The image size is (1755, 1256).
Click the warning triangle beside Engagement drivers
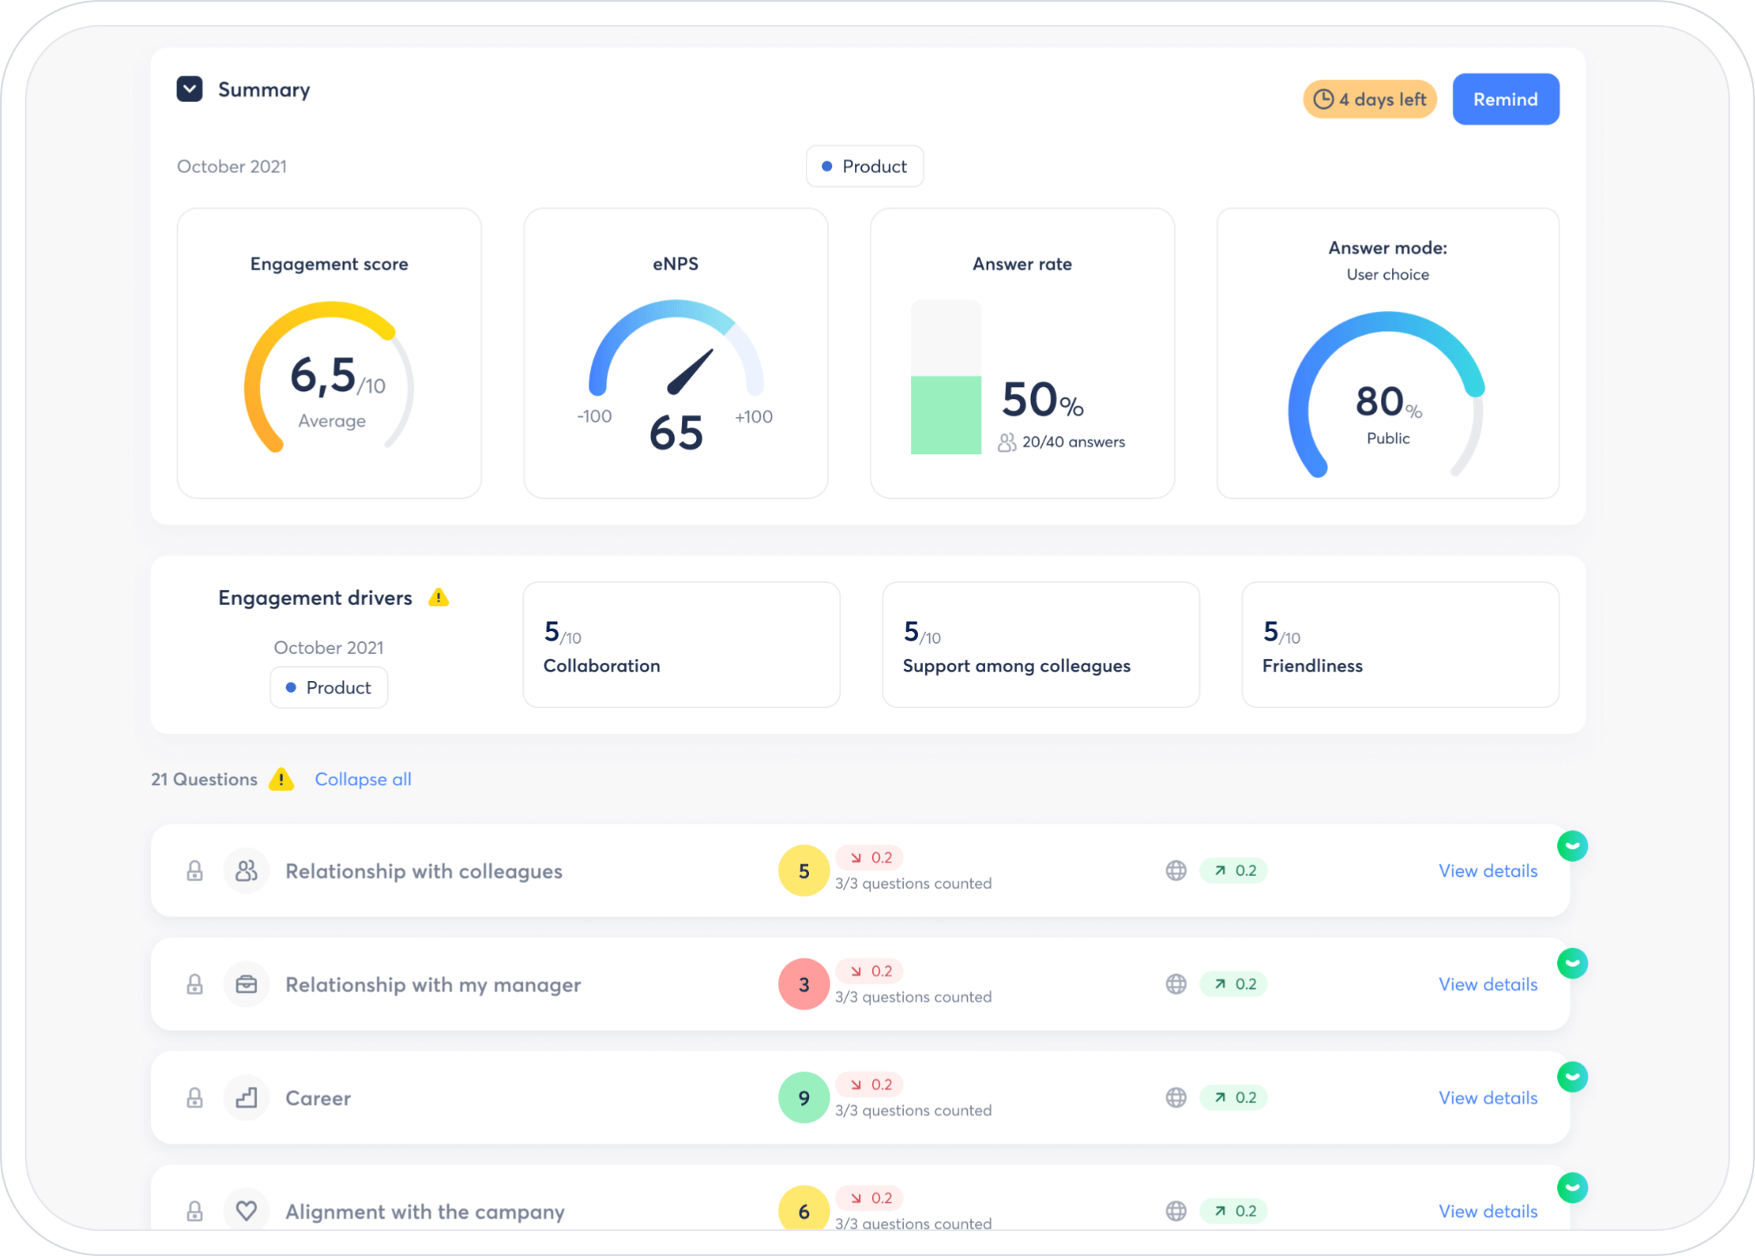[x=439, y=598]
